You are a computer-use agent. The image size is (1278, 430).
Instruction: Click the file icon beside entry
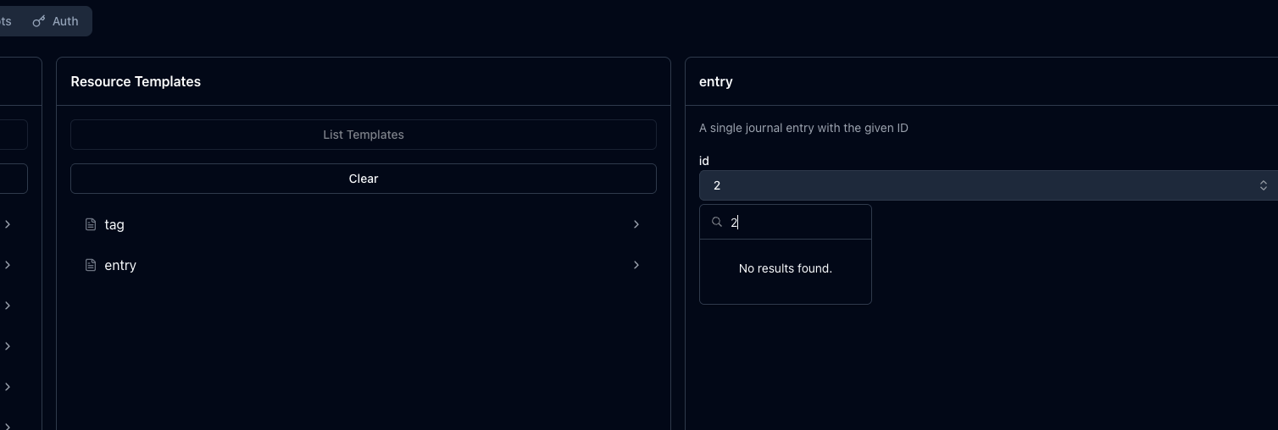click(x=91, y=265)
